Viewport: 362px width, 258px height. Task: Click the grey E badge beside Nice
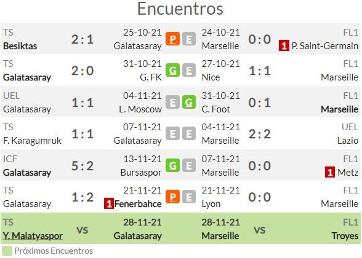[189, 70]
